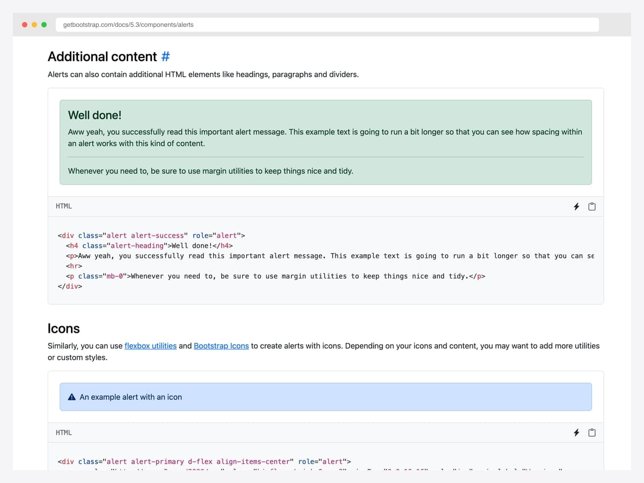Click the browser address bar
Screen dimensions: 644x483
327,25
